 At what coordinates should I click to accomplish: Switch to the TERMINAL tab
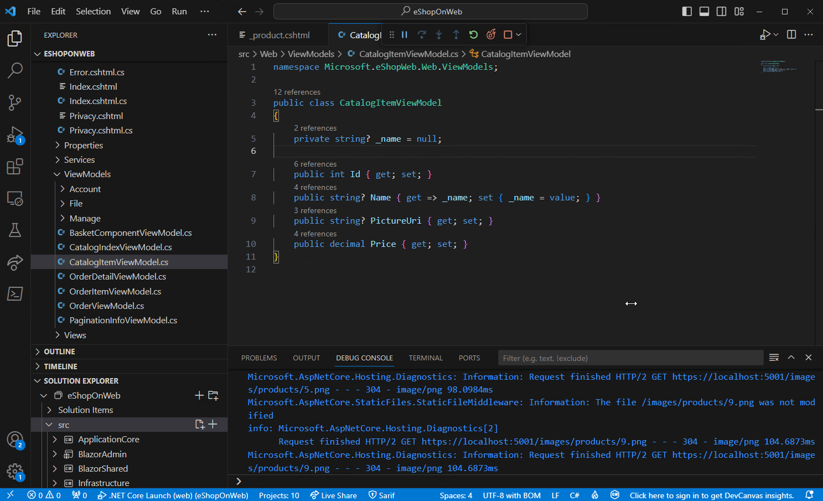425,358
